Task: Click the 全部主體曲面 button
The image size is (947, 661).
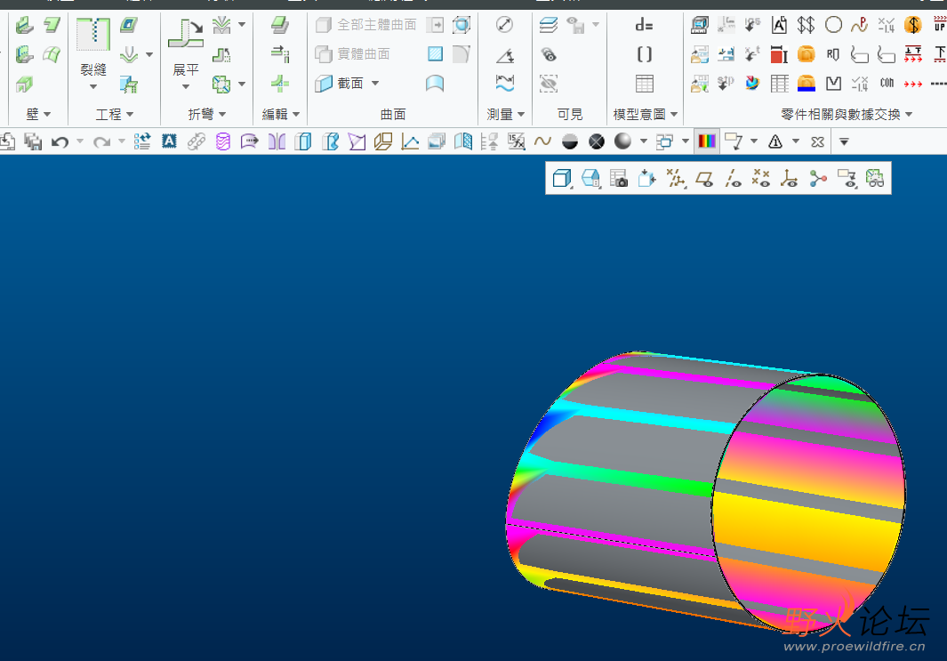Action: tap(366, 25)
